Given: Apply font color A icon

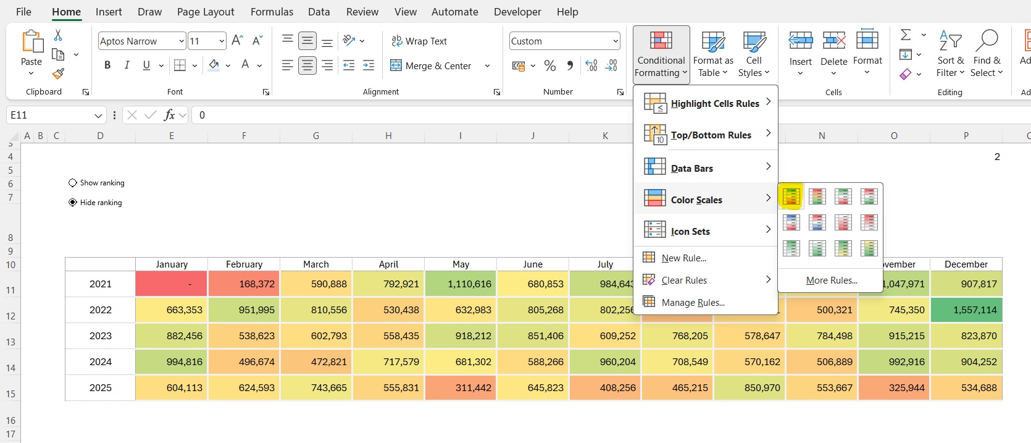Looking at the screenshot, I should coord(245,65).
